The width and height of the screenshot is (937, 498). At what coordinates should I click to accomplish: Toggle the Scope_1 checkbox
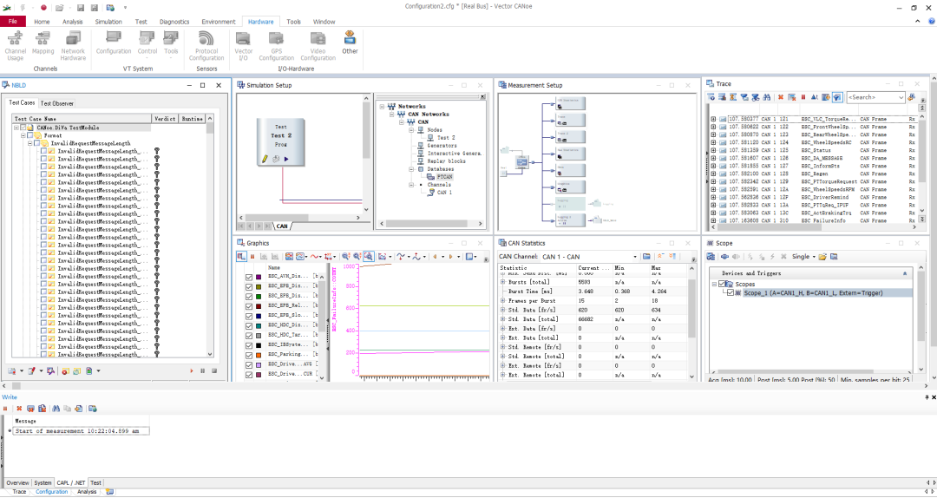click(x=731, y=293)
